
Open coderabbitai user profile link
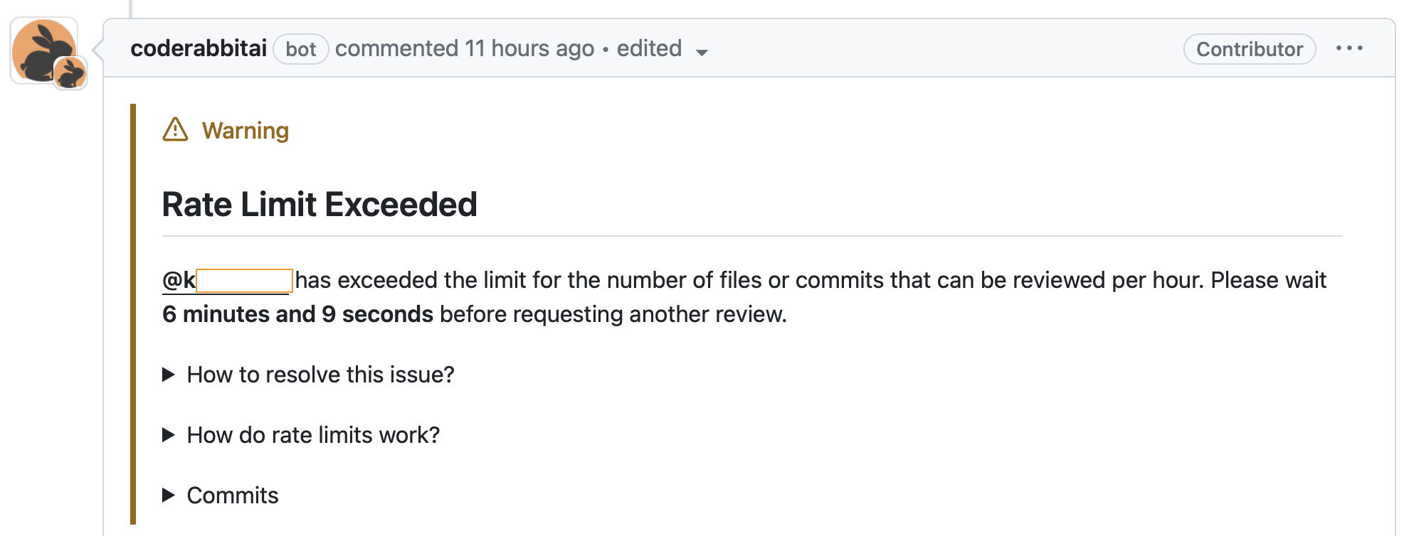click(199, 48)
